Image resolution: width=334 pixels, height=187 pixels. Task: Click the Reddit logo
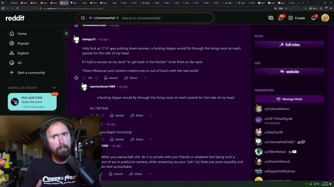[x=15, y=18]
